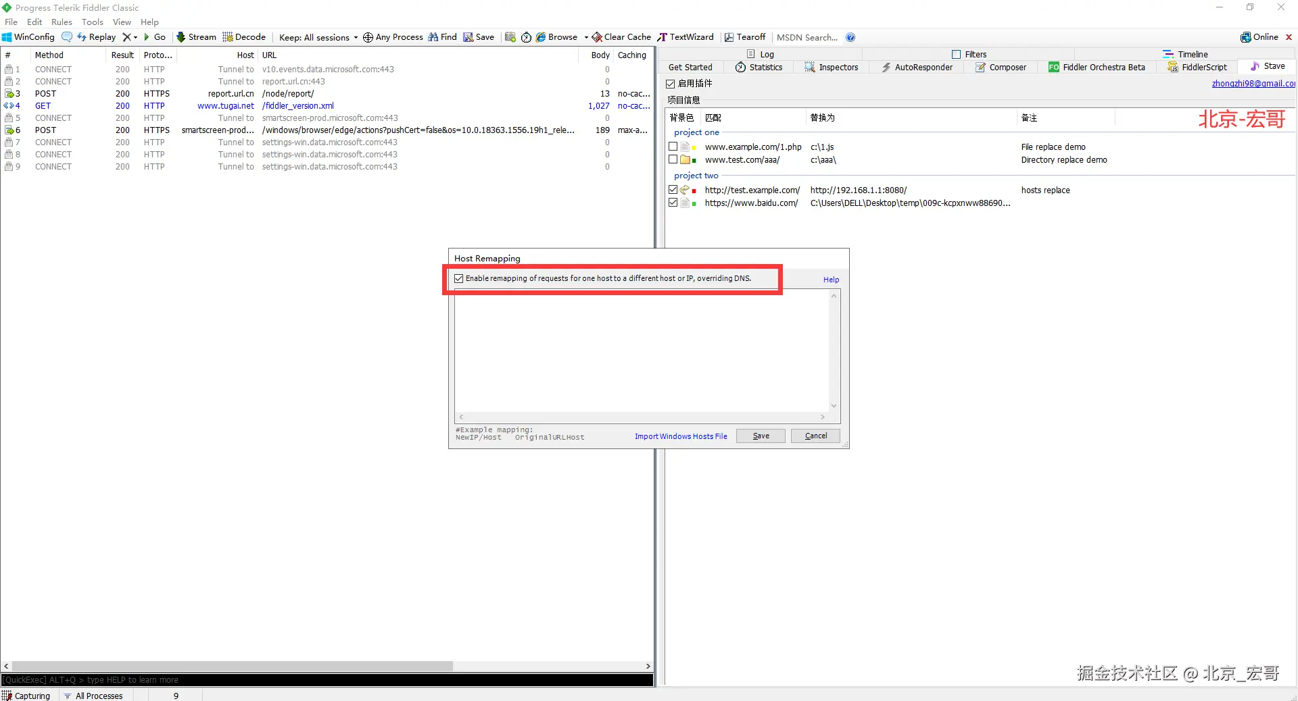Click the camera screenshot icon
Image resolution: width=1298 pixels, height=701 pixels.
pos(510,37)
